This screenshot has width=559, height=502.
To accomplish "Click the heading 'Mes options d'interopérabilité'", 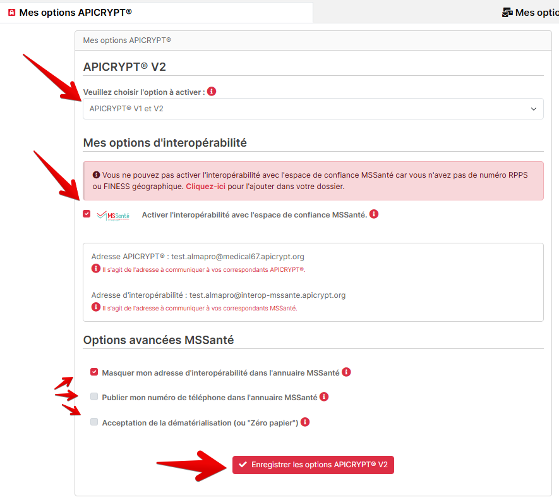I will (x=165, y=143).
